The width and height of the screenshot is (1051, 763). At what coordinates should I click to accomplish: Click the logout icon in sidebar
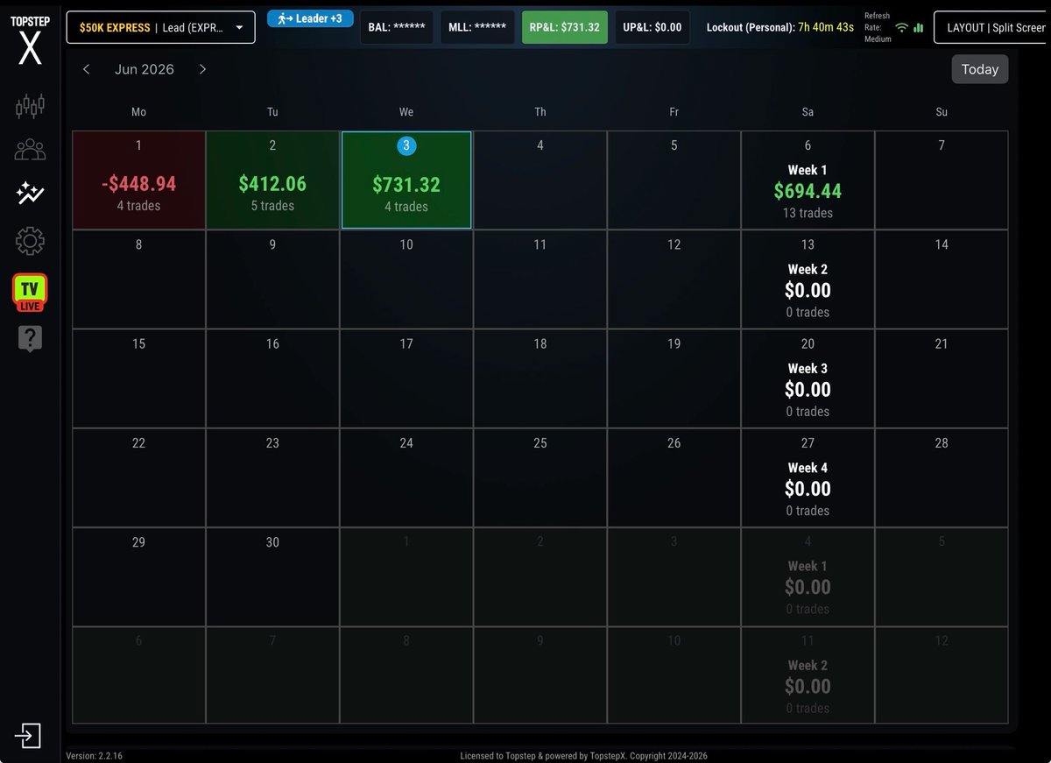click(x=28, y=736)
